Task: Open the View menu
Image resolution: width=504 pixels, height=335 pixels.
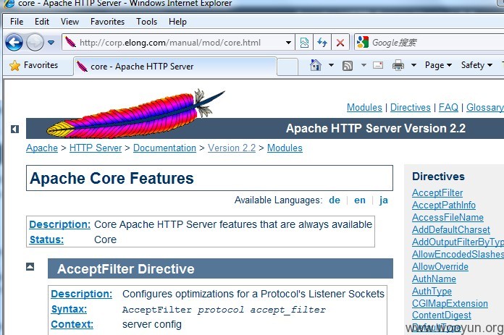Action: click(x=70, y=22)
